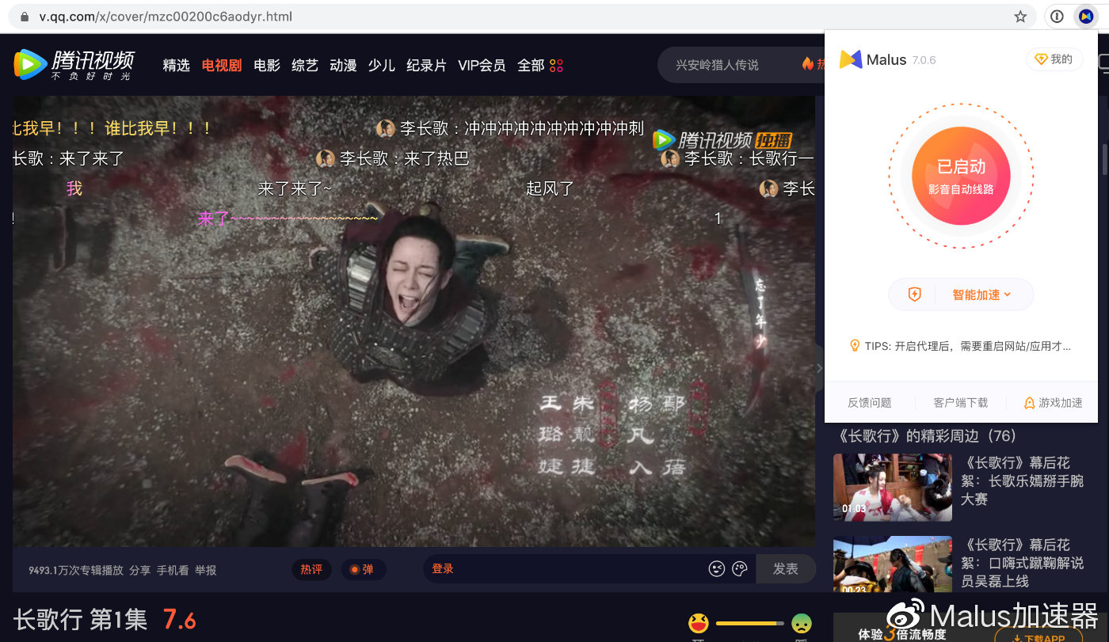Click the shield lightning icon in Malus popup

point(914,294)
